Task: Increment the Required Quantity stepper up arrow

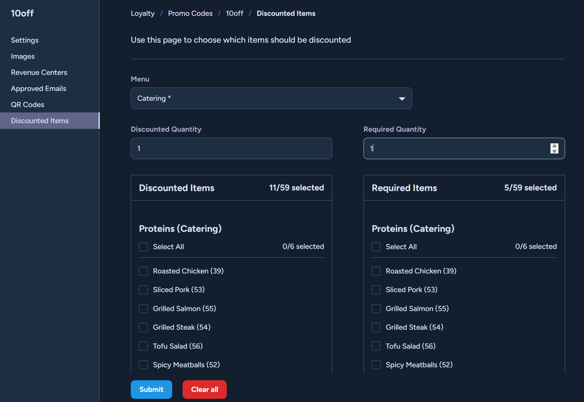Action: click(x=554, y=146)
